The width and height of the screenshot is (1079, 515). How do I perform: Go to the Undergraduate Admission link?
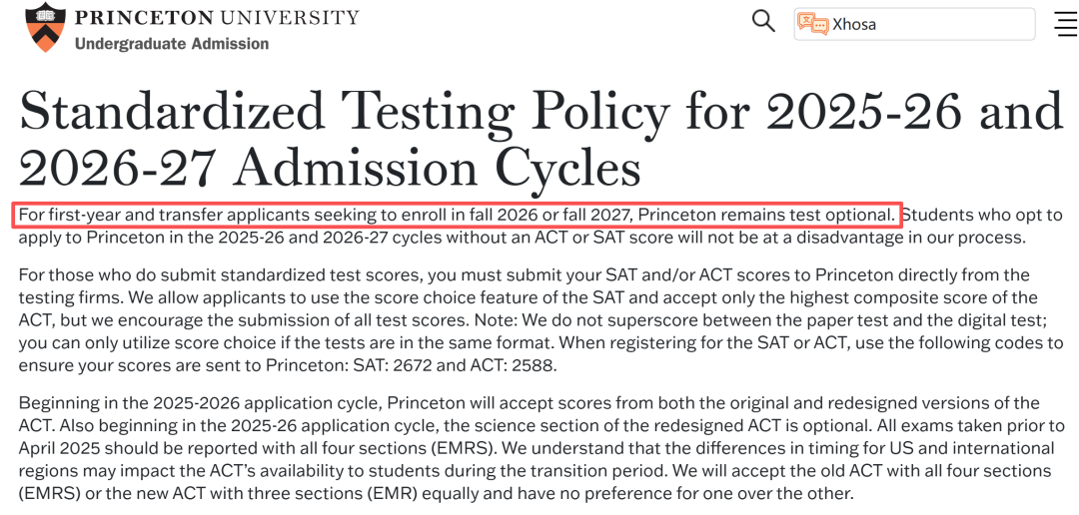[172, 44]
